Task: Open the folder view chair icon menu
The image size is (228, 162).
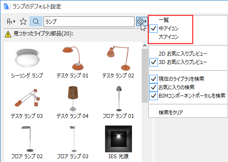Action: (11, 21)
